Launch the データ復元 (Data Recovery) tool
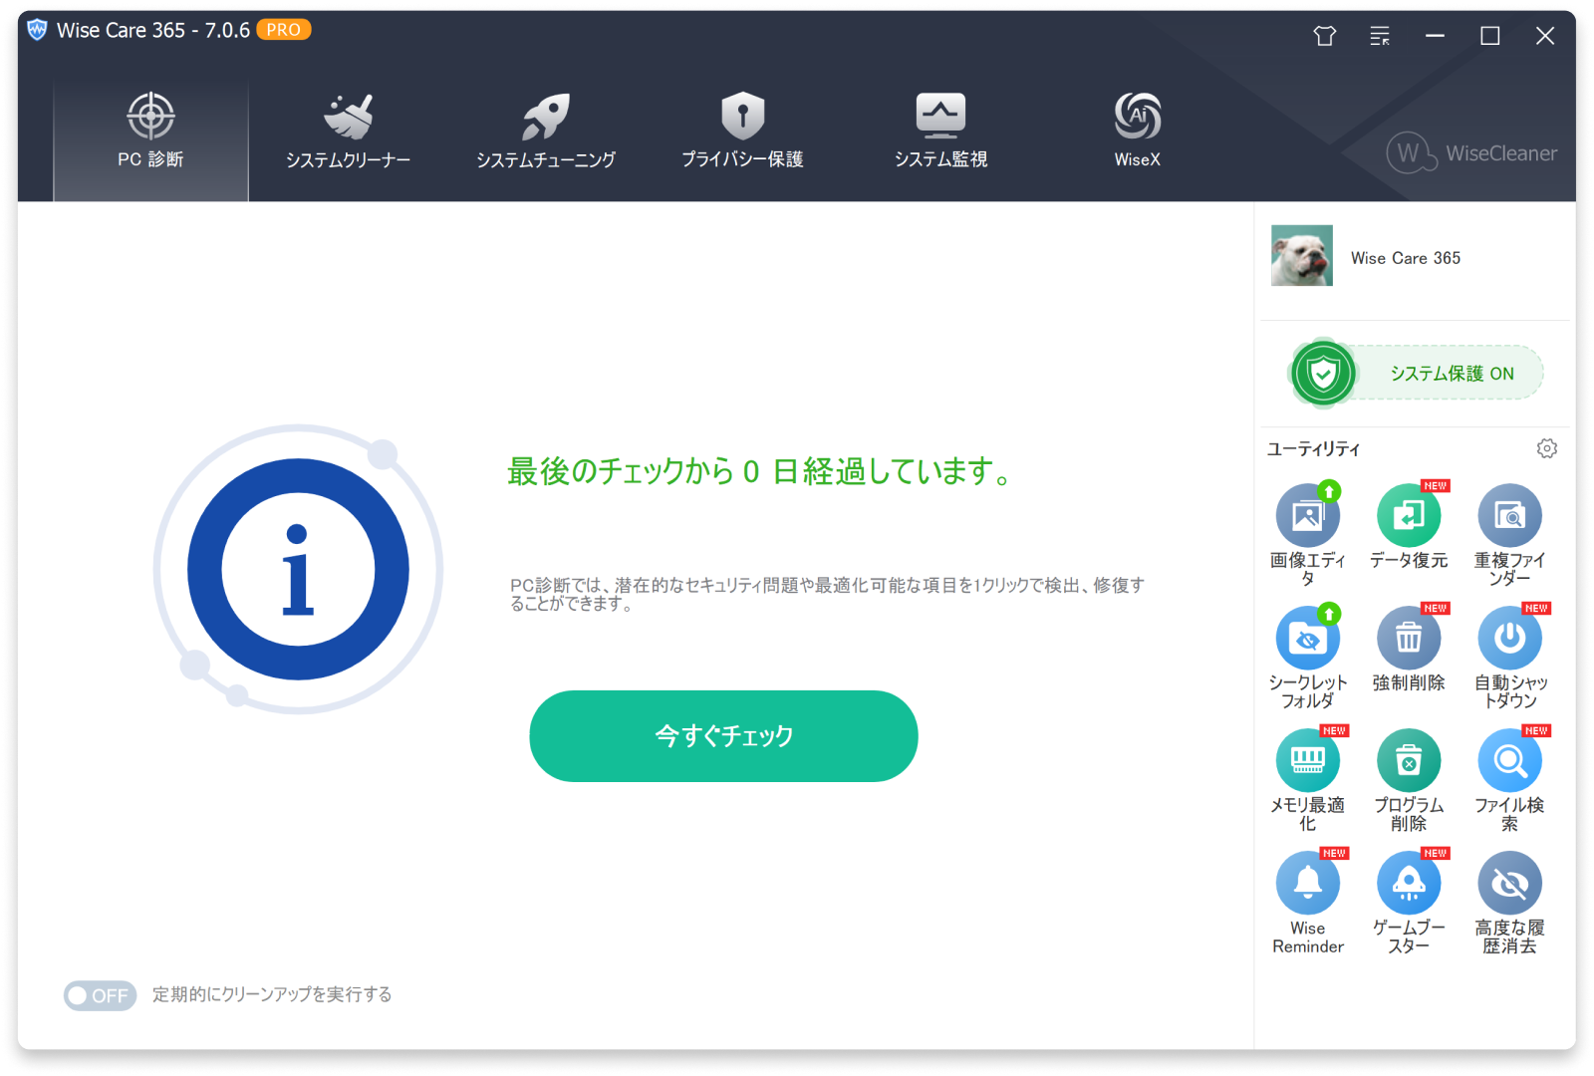1594x1076 pixels. click(x=1409, y=513)
